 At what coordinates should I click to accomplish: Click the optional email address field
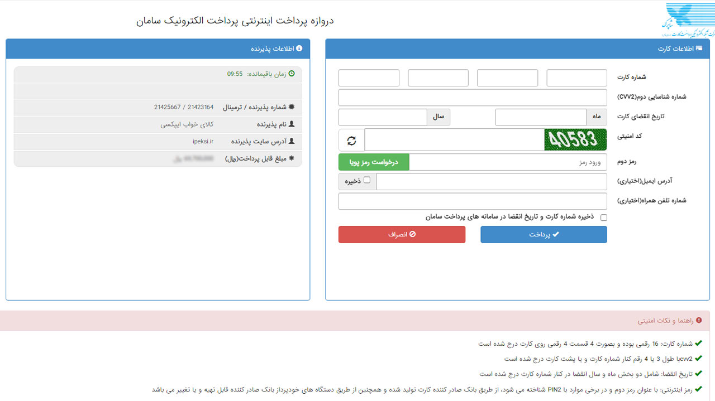point(492,182)
